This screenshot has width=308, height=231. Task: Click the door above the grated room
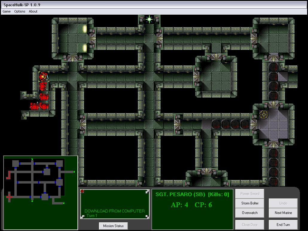273,105
